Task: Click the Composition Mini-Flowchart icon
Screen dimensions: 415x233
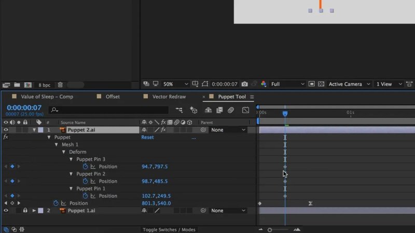Action: click(179, 110)
